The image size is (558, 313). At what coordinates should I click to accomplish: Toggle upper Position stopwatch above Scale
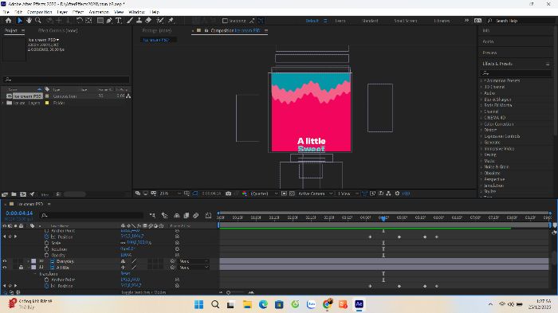46,237
